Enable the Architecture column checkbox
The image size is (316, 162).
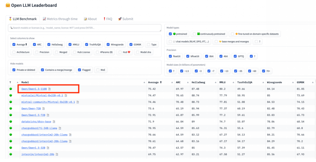click(x=14, y=52)
